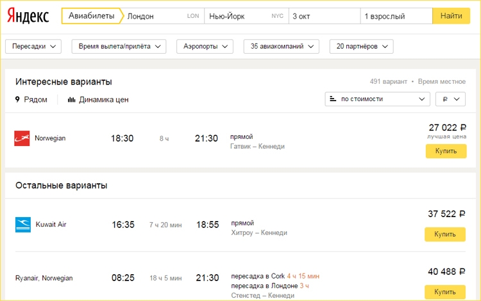Buy the Norwegian flight for 27 022 ₽

[446, 151]
